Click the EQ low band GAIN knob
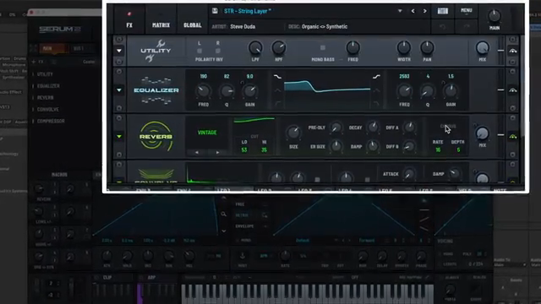The width and height of the screenshot is (541, 304). 250,91
